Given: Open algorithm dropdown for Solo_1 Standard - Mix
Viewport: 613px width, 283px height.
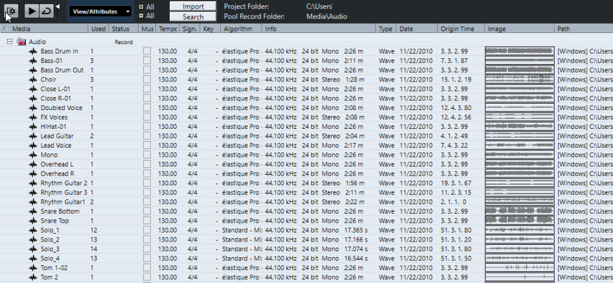Looking at the screenshot, I should (x=242, y=231).
